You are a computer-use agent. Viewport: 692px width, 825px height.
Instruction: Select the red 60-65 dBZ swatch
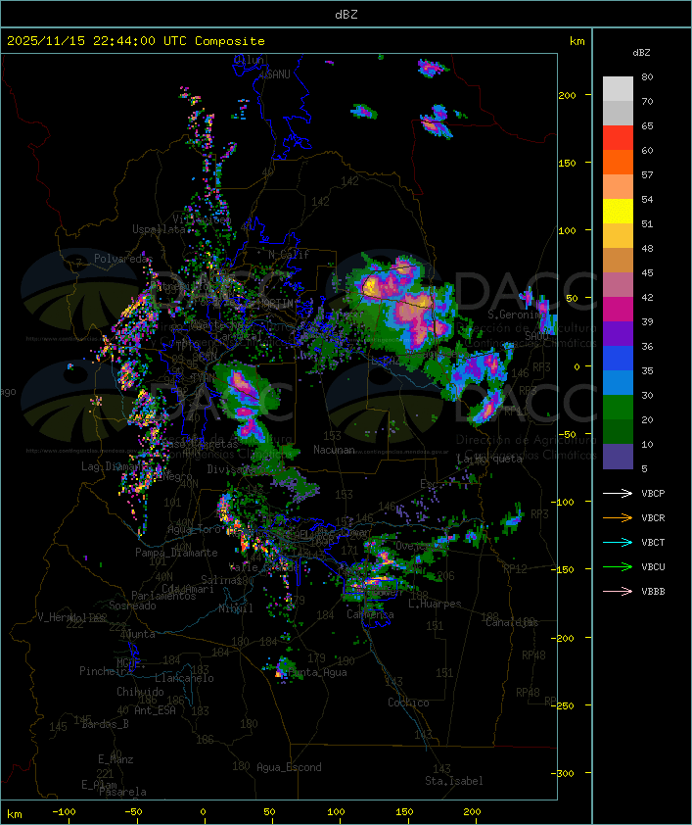coord(618,138)
